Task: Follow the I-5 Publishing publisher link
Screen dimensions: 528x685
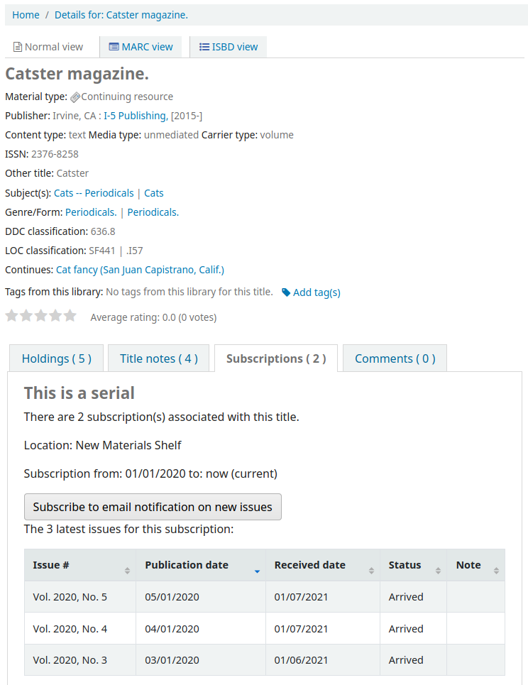Action: click(x=136, y=116)
